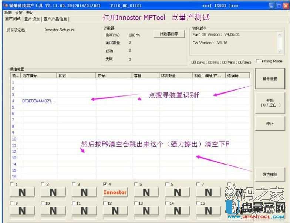Click the 内存编号 column header
The image size is (290, 223).
(x=39, y=75)
